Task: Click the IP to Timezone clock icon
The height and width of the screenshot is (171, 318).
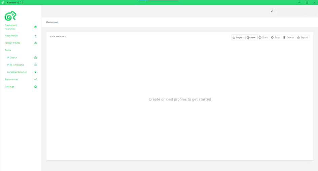Action: 35,65
